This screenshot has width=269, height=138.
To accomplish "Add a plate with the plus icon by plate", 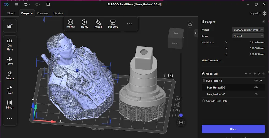I will (176, 115).
